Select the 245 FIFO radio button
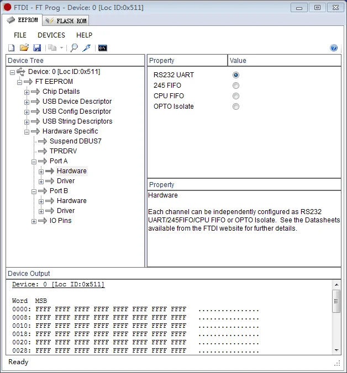The image size is (347, 373). click(x=236, y=86)
